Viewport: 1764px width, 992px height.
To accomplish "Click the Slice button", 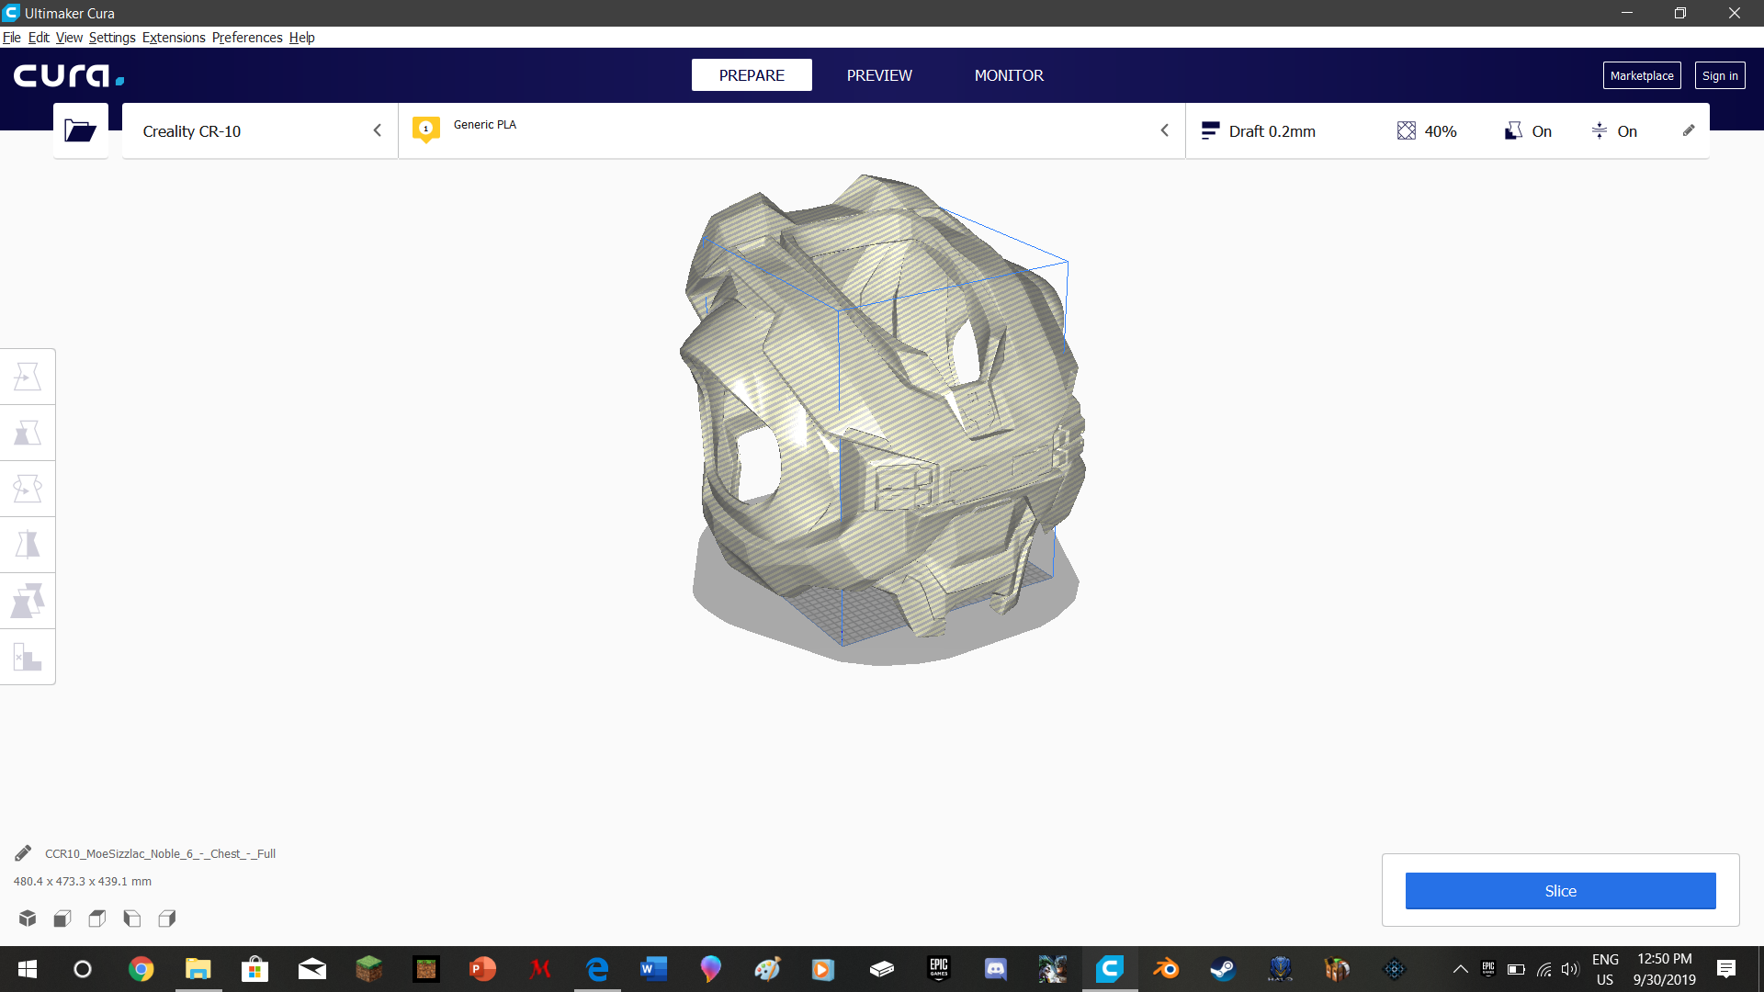I will pos(1560,891).
